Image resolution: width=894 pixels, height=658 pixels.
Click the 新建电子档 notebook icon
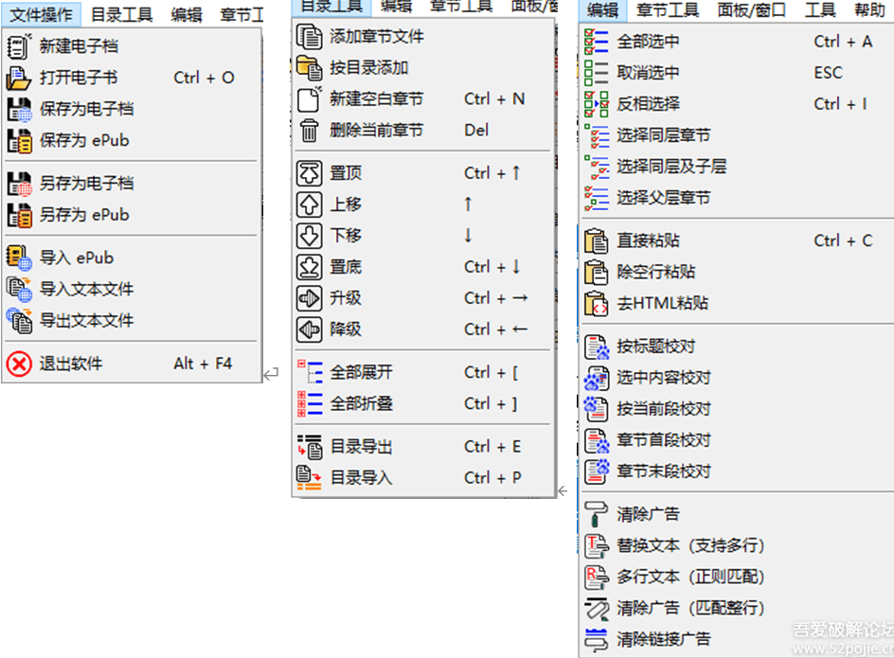point(19,46)
